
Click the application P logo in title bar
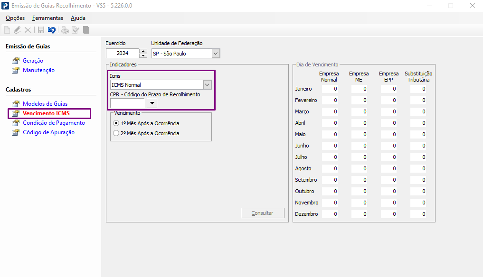click(5, 6)
